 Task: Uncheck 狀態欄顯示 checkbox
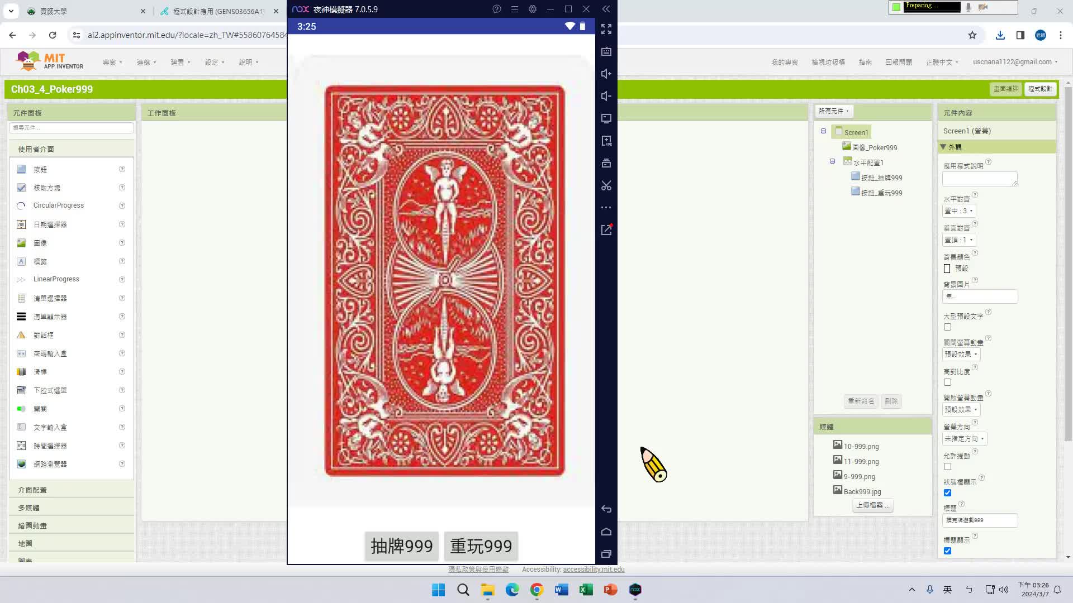[947, 493]
